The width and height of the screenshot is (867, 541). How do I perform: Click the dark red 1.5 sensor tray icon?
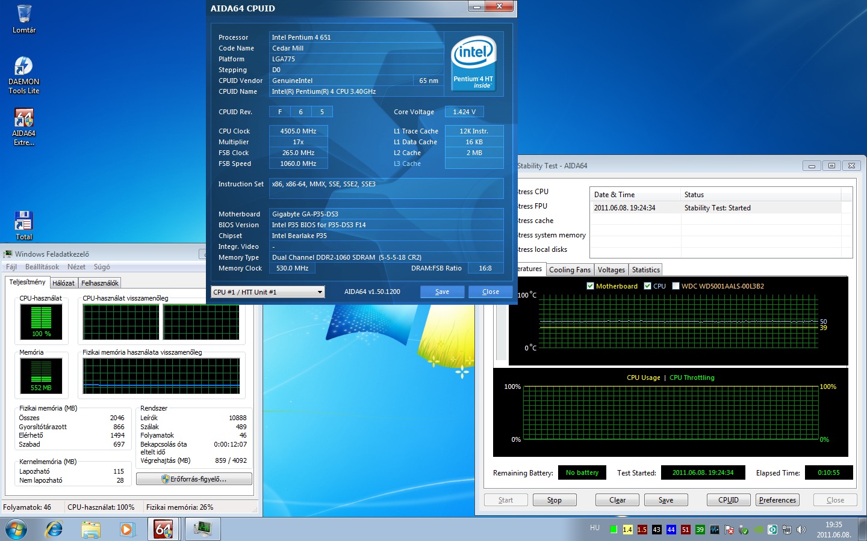coord(642,530)
